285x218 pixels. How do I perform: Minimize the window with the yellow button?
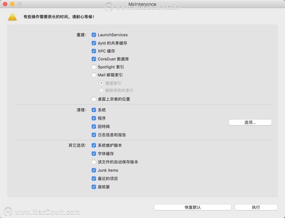[x=12, y=4]
